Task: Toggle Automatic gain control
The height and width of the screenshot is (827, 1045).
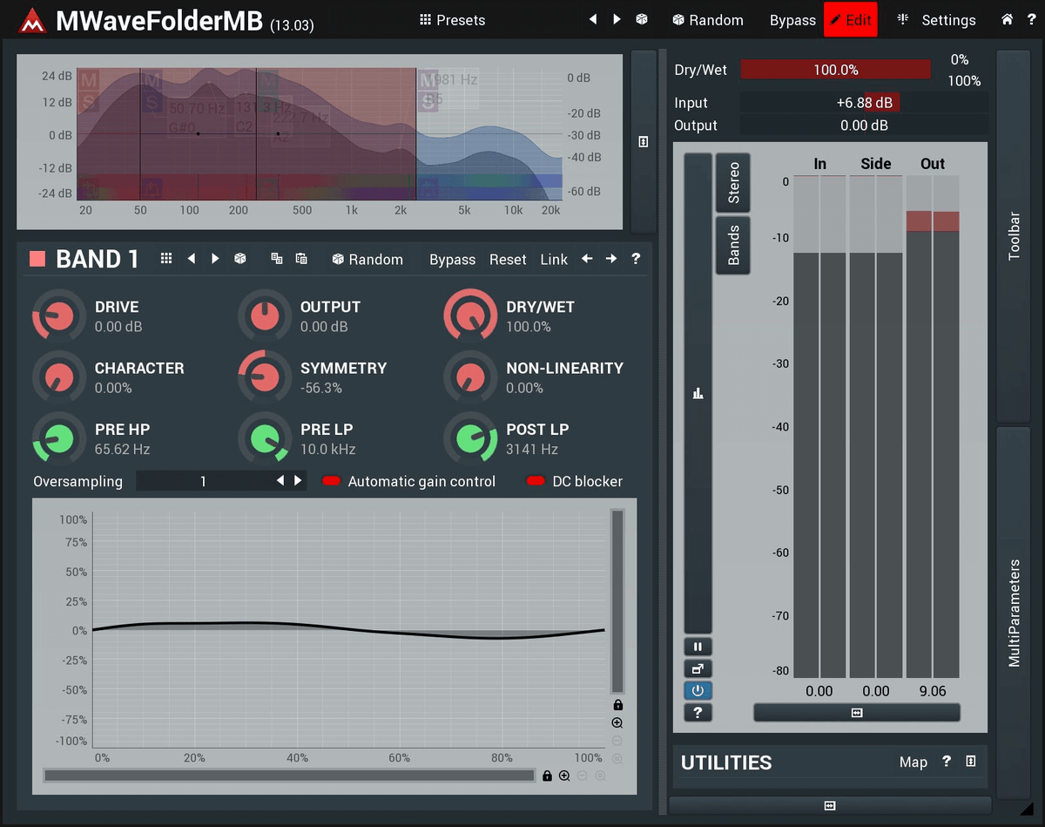Action: [331, 481]
